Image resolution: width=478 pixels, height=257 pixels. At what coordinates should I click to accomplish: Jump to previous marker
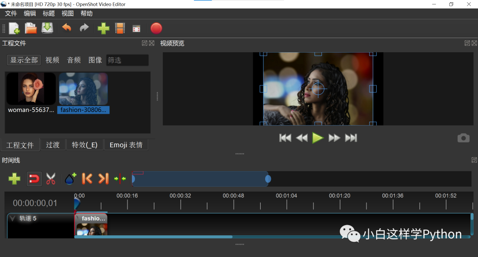click(x=87, y=179)
